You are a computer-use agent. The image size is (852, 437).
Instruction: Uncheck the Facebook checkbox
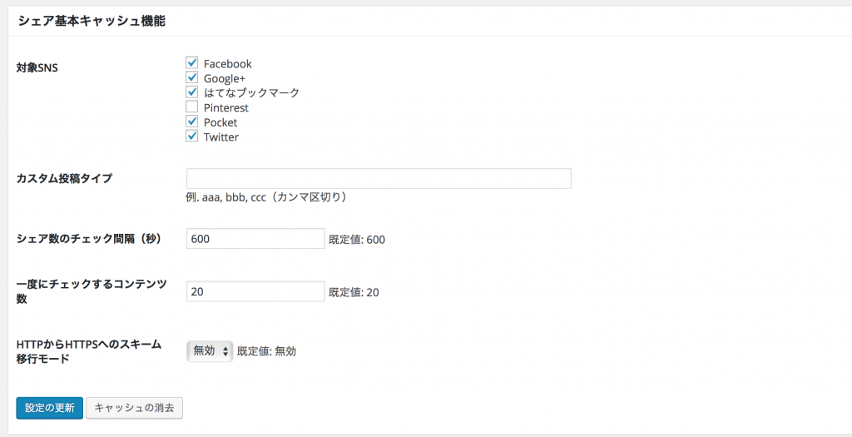(x=191, y=63)
